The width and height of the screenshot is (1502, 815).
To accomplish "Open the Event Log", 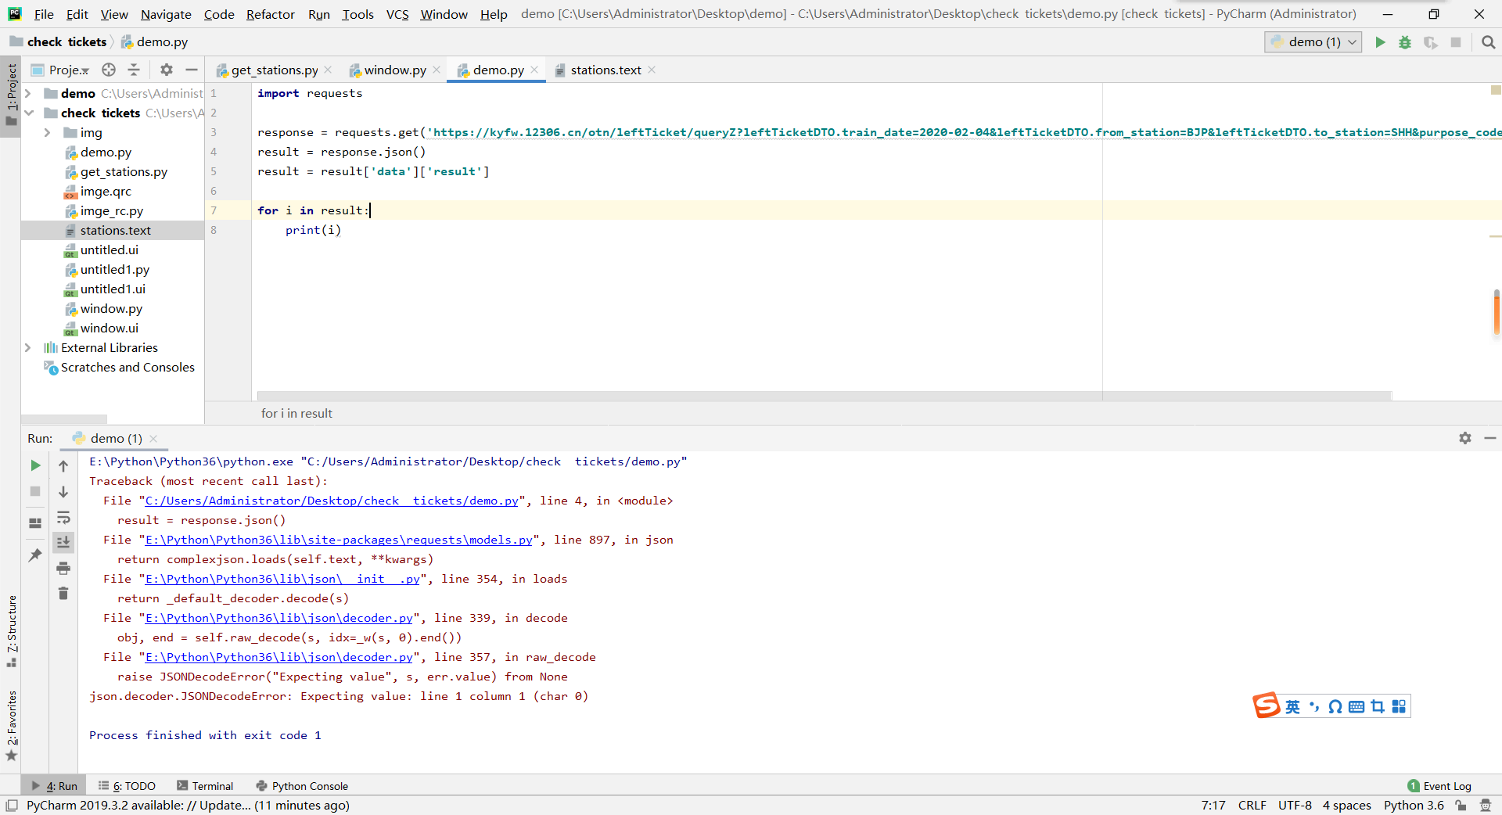I will click(x=1439, y=786).
